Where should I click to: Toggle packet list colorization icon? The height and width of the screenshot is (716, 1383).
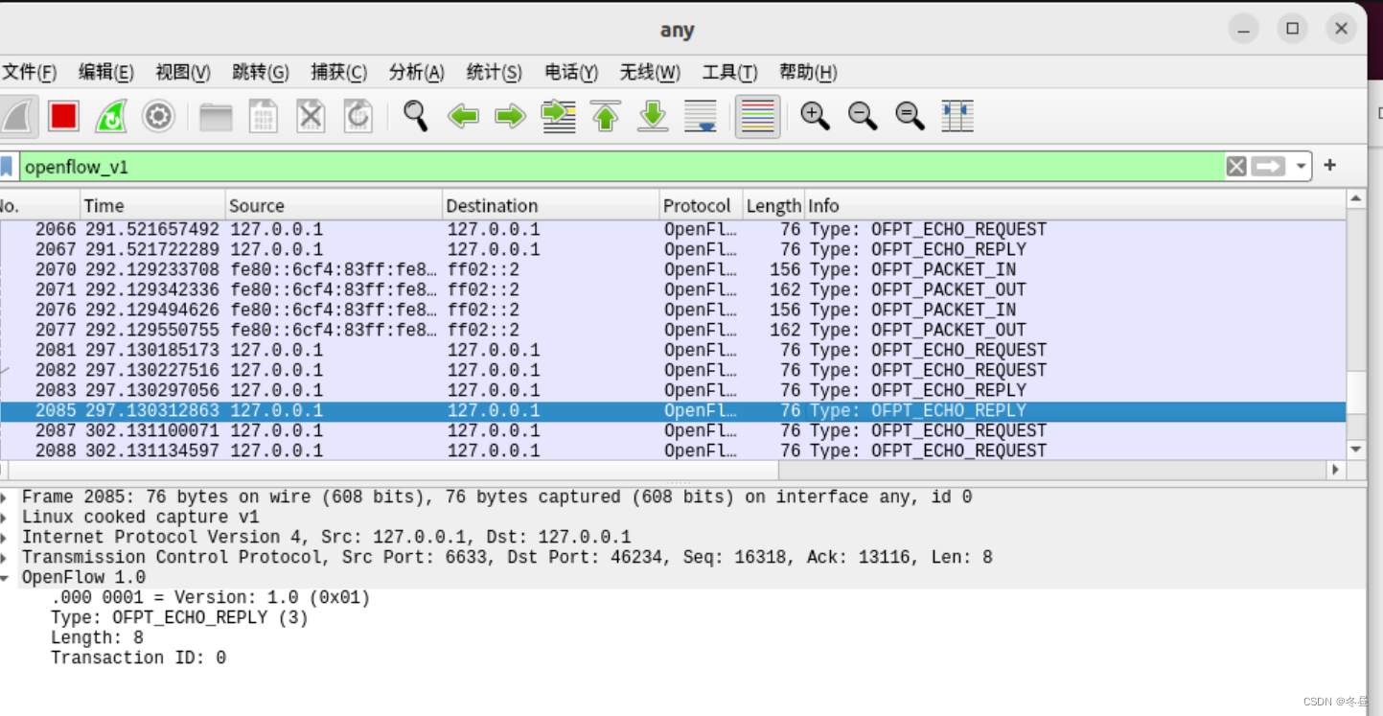tap(757, 117)
